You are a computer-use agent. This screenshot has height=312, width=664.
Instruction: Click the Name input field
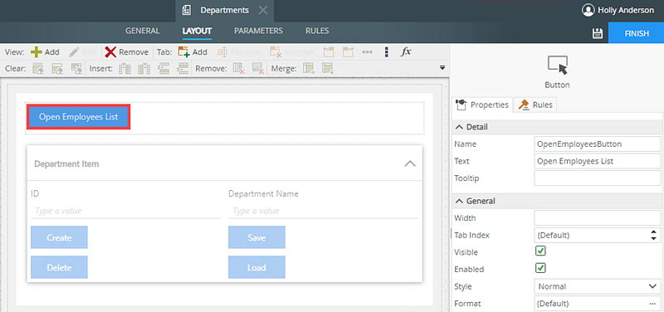598,144
